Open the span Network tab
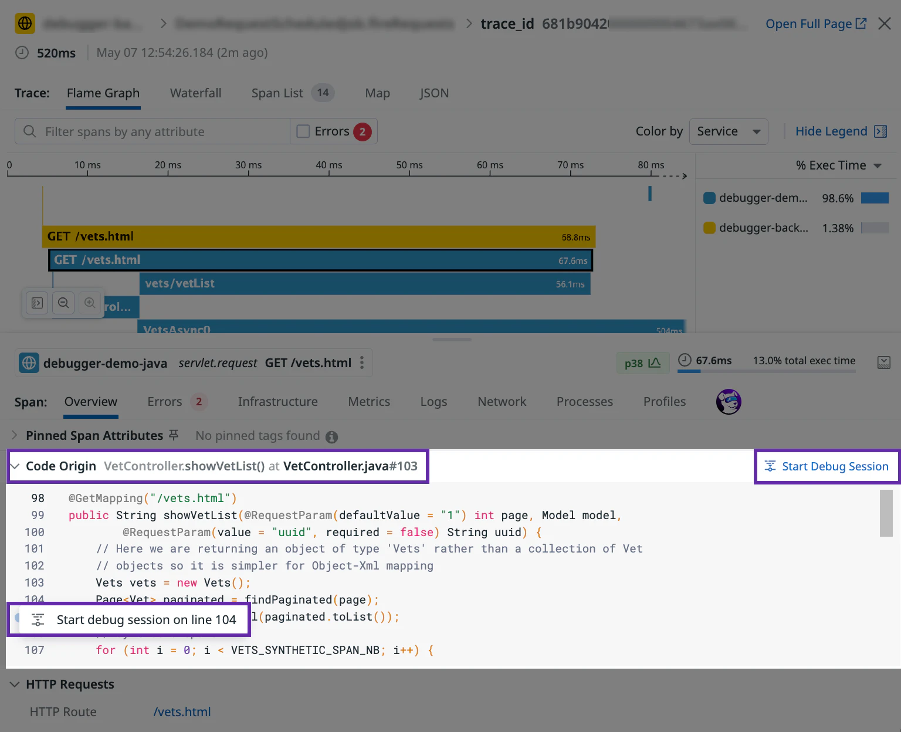The image size is (901, 732). (502, 401)
